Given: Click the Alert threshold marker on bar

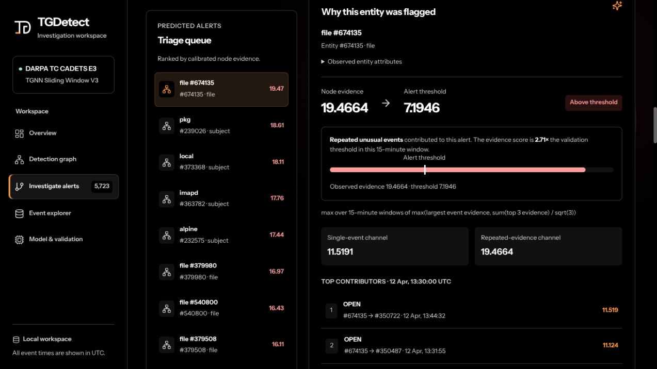Looking at the screenshot, I should point(425,170).
